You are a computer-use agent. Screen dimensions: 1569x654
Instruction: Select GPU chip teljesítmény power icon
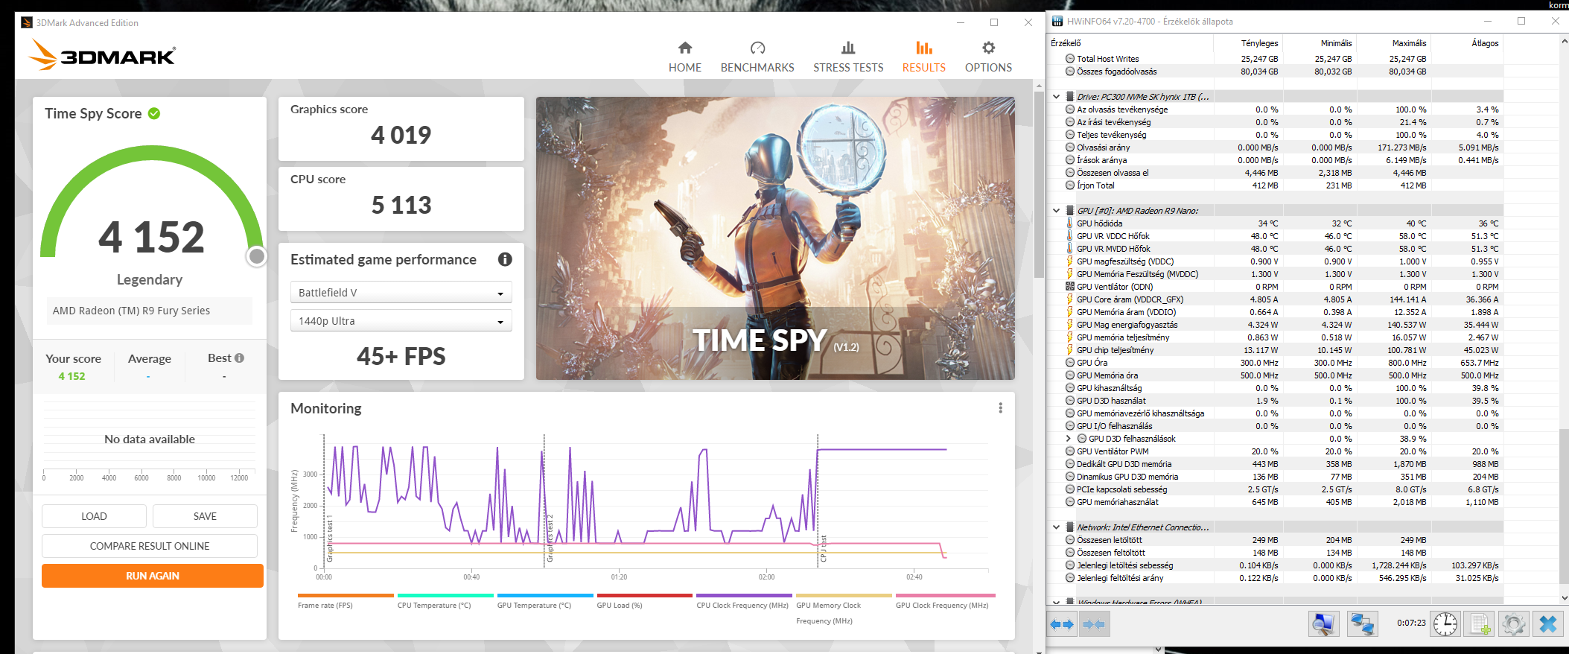click(x=1070, y=350)
